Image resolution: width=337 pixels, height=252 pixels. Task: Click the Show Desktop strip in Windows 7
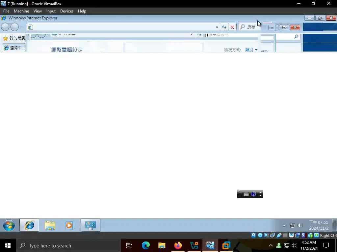pos(335,225)
